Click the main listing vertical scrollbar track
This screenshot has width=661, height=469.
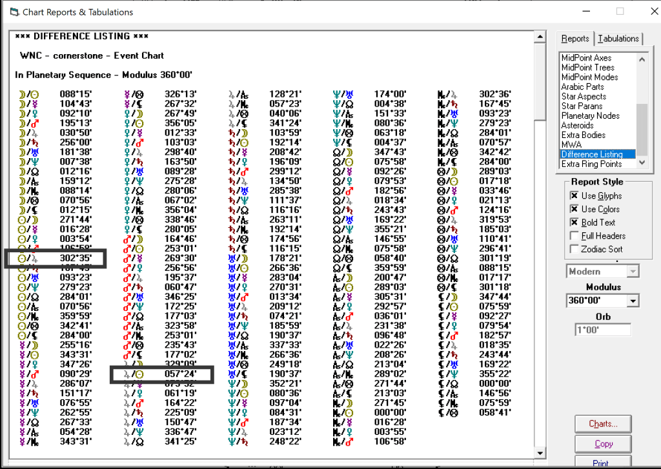tap(540, 258)
